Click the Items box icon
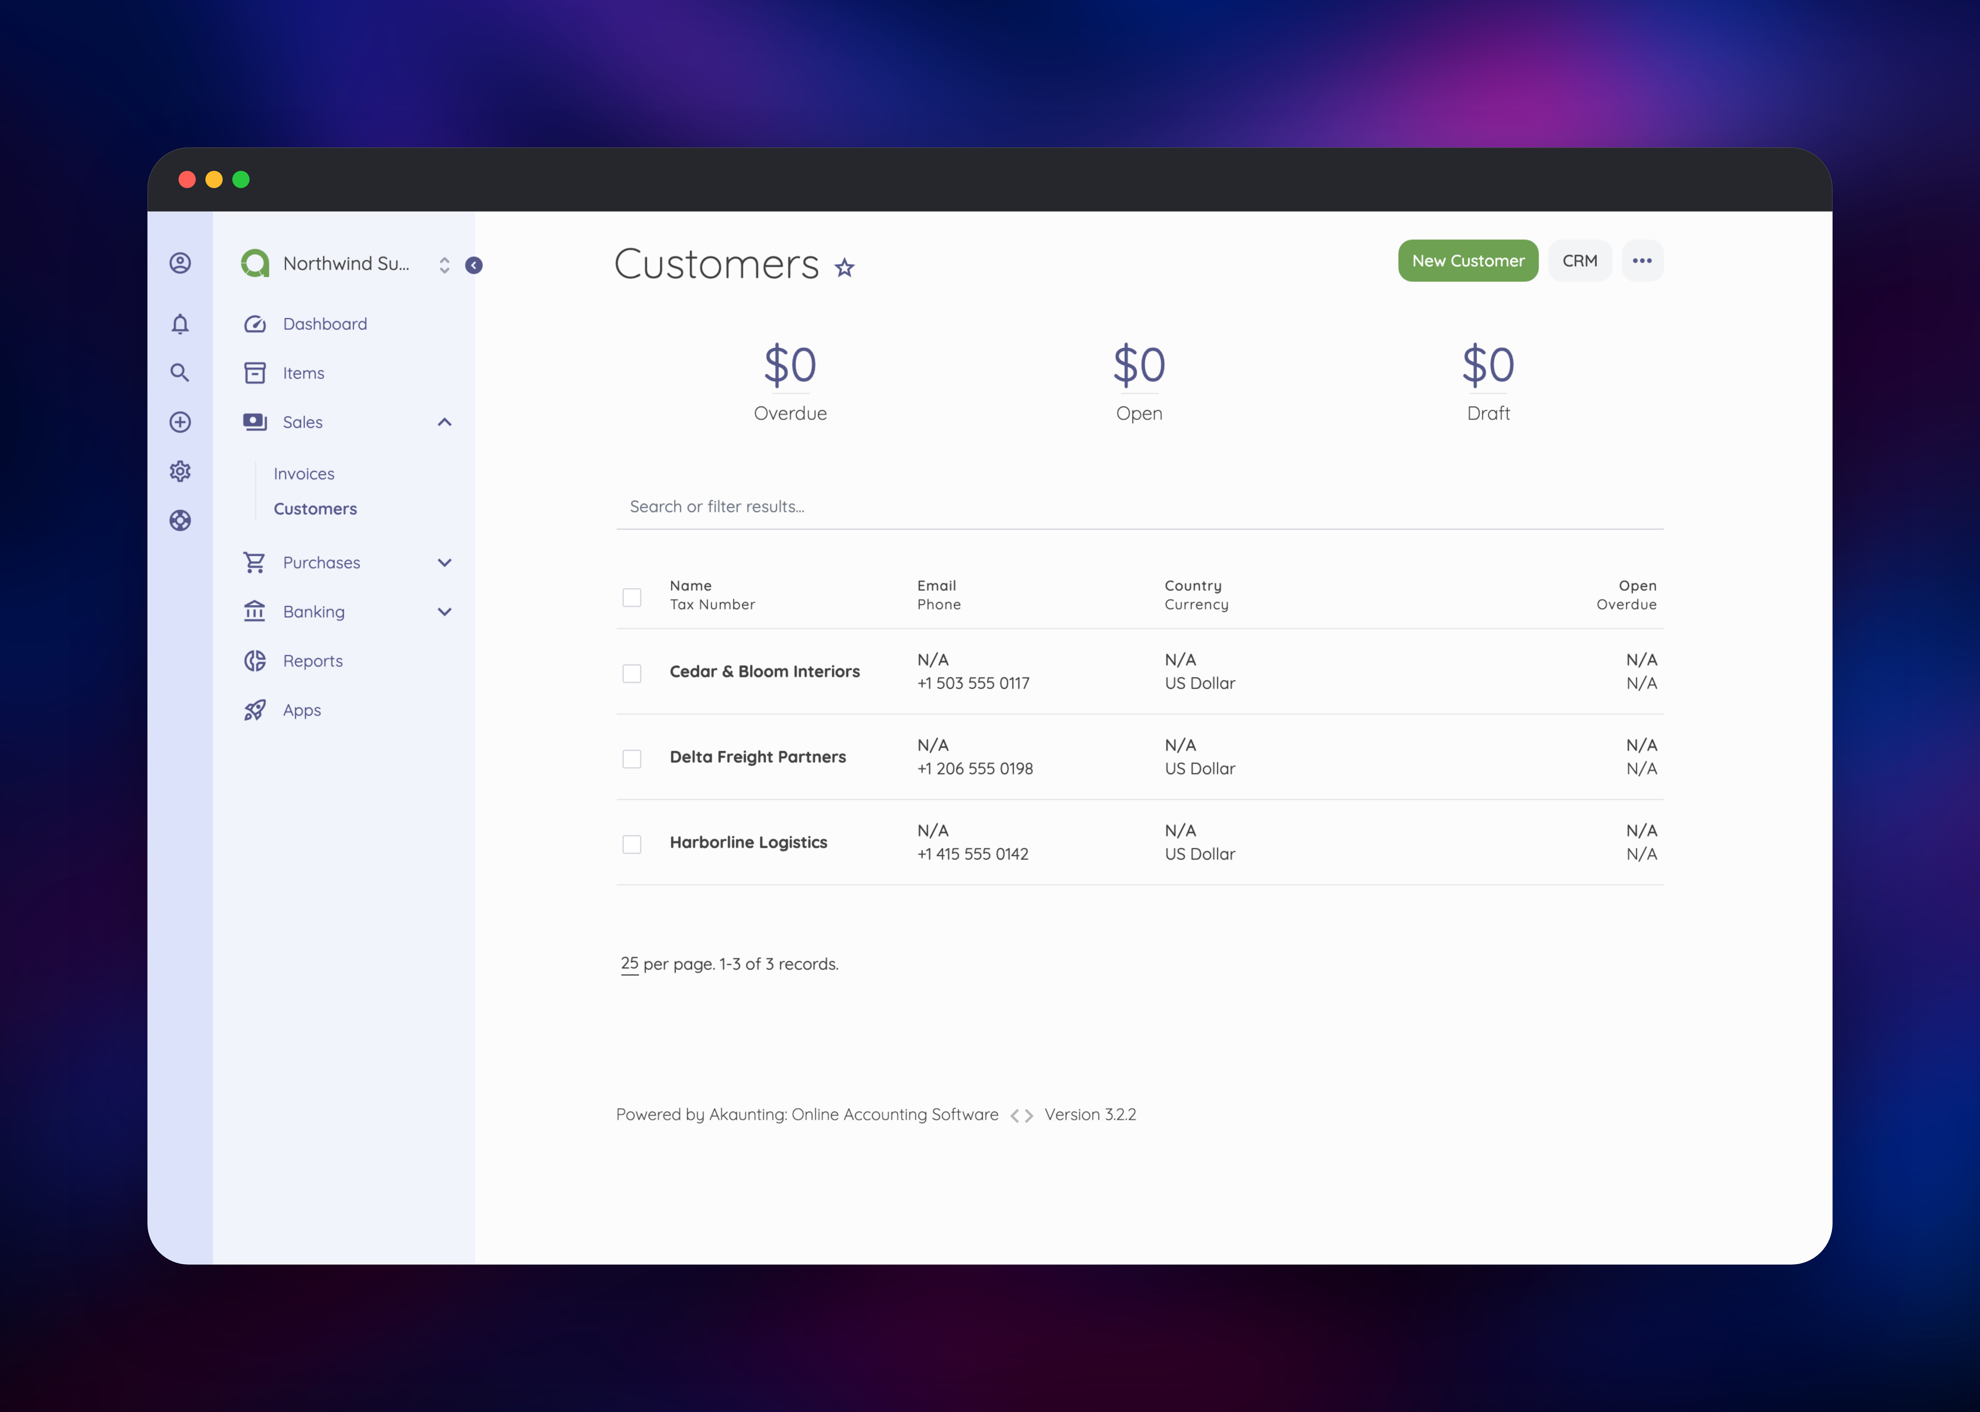 pyautogui.click(x=255, y=373)
